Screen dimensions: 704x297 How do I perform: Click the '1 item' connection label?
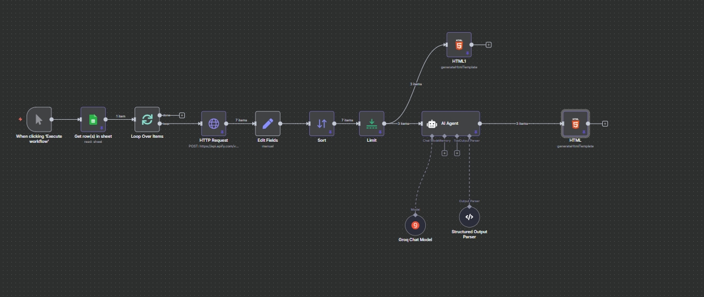coord(120,116)
